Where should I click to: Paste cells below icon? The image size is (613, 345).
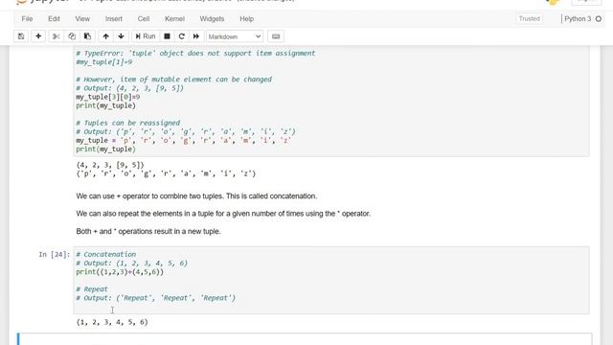pyautogui.click(x=87, y=36)
